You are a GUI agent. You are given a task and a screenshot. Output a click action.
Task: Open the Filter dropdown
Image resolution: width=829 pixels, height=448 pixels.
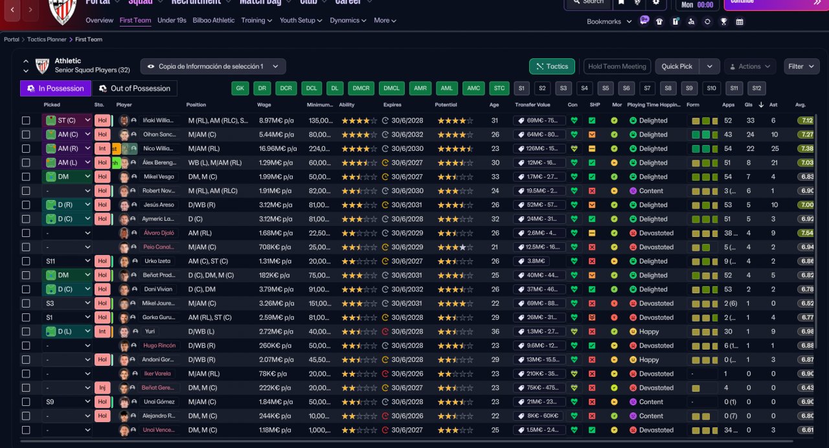coord(802,66)
